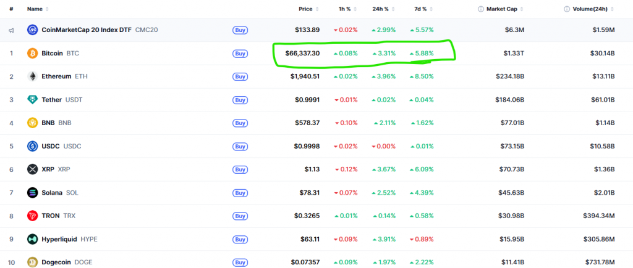This screenshot has width=633, height=268.
Task: Click Ethereum price $1,940.51
Action: click(x=305, y=76)
